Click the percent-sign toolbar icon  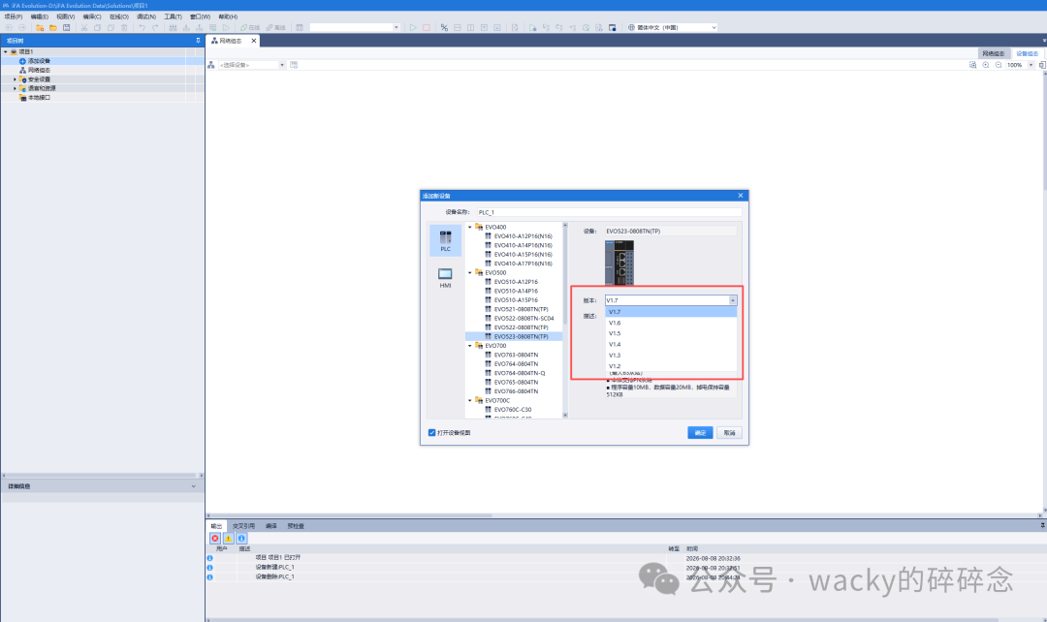[444, 27]
